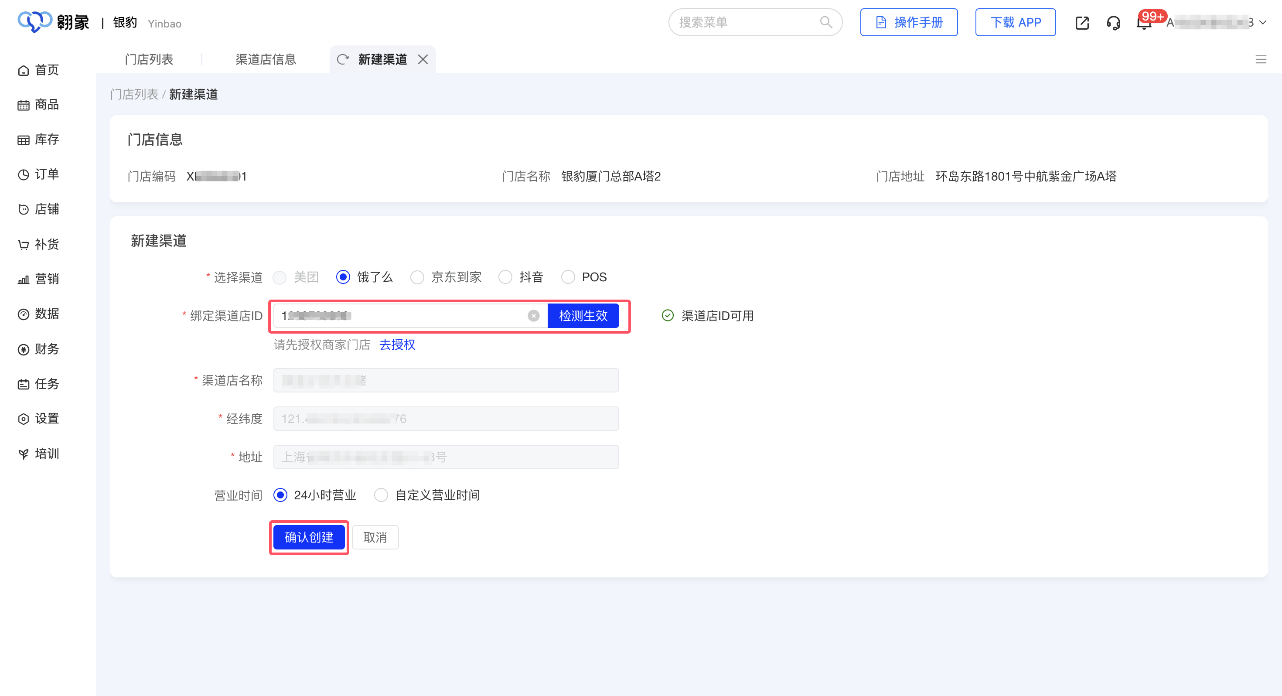
Task: Click the open-in-new-window icon
Action: (x=1081, y=23)
